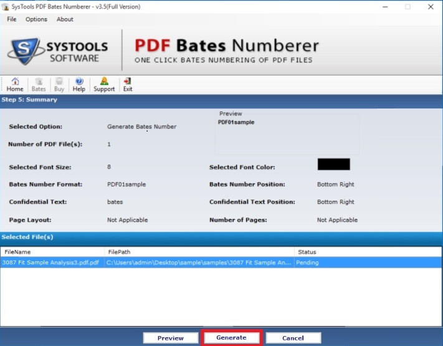Click the Bates Number Position value Bottom Right

point(336,185)
